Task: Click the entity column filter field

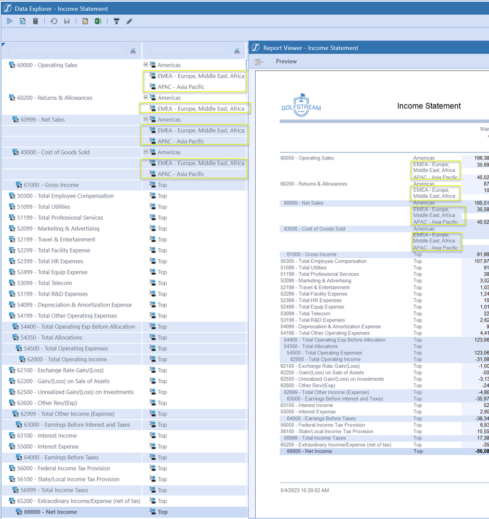Action: pos(189,51)
